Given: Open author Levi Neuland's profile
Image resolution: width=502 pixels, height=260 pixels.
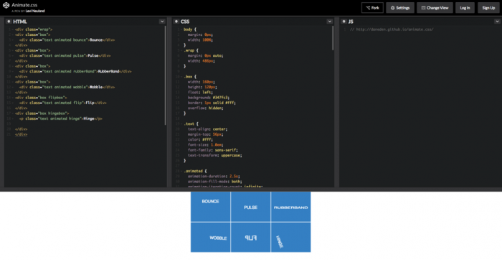Looking at the screenshot, I should (x=35, y=11).
